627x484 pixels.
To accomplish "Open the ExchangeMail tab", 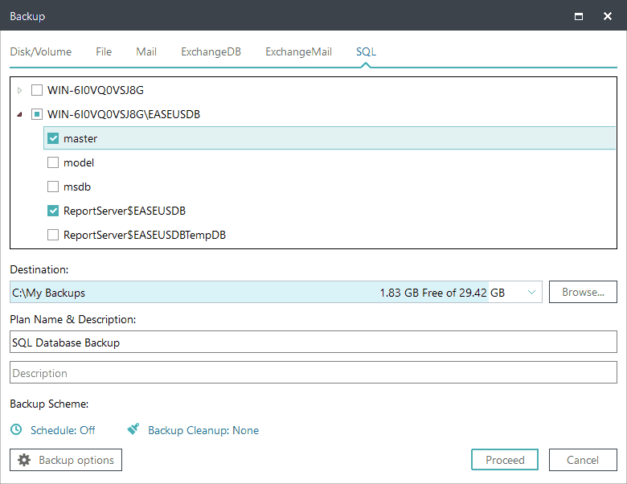I will [x=298, y=51].
